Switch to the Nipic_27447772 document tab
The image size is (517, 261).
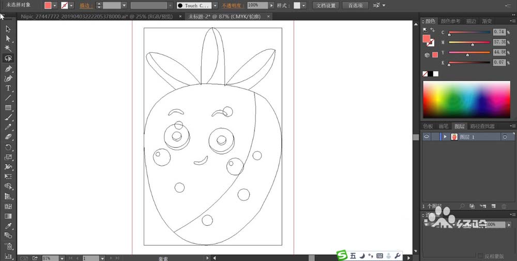tap(98, 17)
